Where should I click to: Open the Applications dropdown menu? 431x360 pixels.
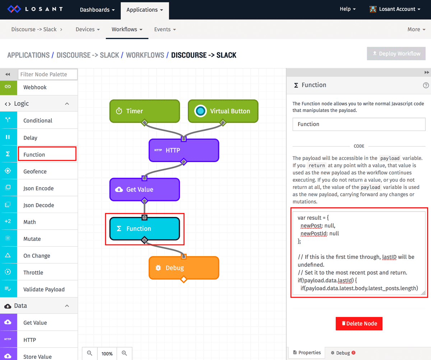(x=145, y=10)
